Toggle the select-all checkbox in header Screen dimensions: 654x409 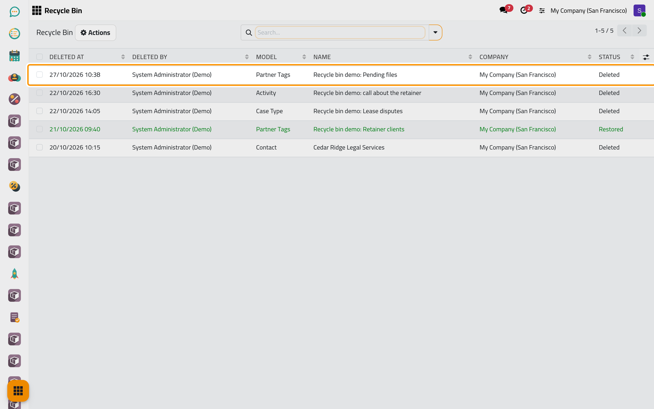pyautogui.click(x=40, y=57)
